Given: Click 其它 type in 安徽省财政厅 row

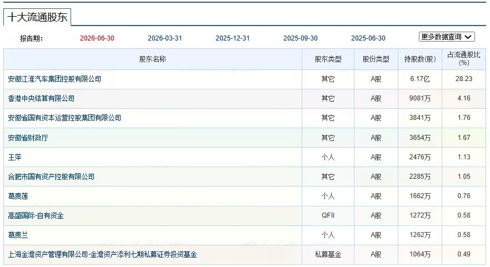Looking at the screenshot, I should (x=328, y=138).
